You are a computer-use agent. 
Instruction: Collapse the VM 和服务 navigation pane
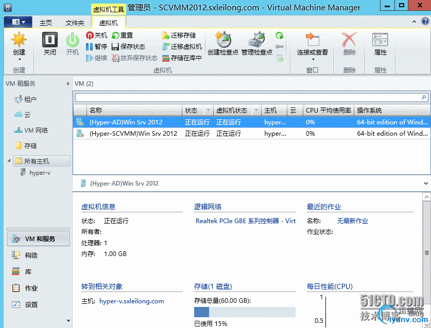(67, 83)
